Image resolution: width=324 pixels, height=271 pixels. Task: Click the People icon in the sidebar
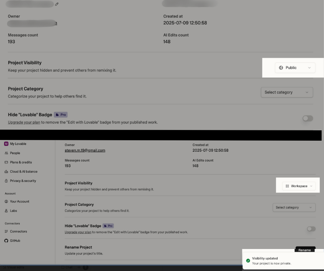tap(6, 153)
